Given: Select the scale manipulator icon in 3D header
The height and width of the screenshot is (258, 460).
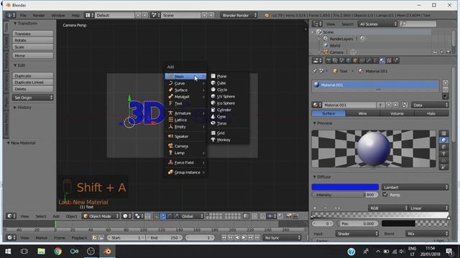Looking at the screenshot, I should (x=176, y=216).
